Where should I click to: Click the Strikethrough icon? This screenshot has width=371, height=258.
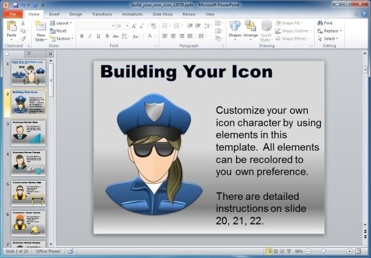(x=116, y=36)
